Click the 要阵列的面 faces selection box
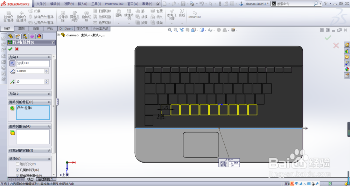The image size is (350, 186). click(33, 136)
